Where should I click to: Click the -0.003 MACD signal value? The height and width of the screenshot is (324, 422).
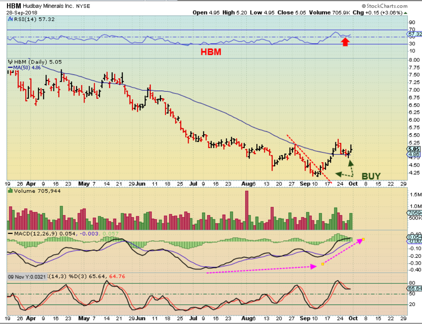[89, 233]
